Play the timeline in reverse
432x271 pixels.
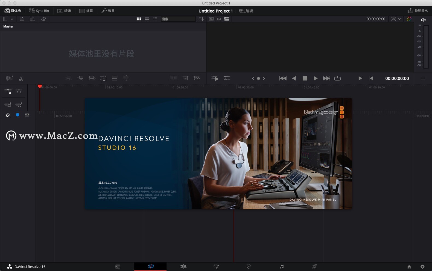pyautogui.click(x=294, y=78)
